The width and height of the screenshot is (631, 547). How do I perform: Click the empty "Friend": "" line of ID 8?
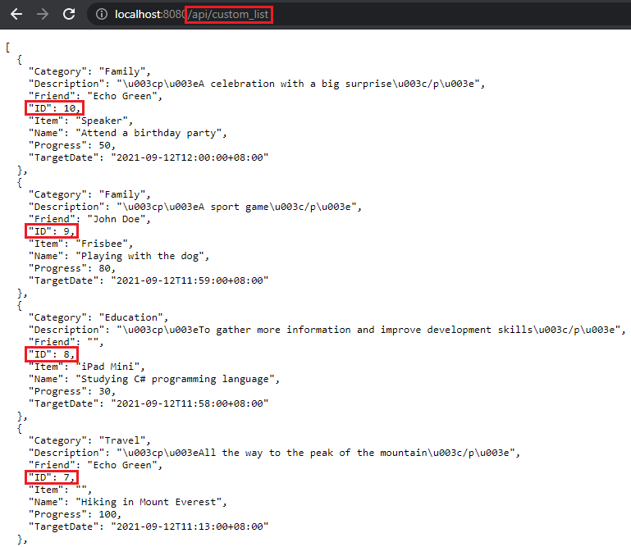click(x=66, y=342)
